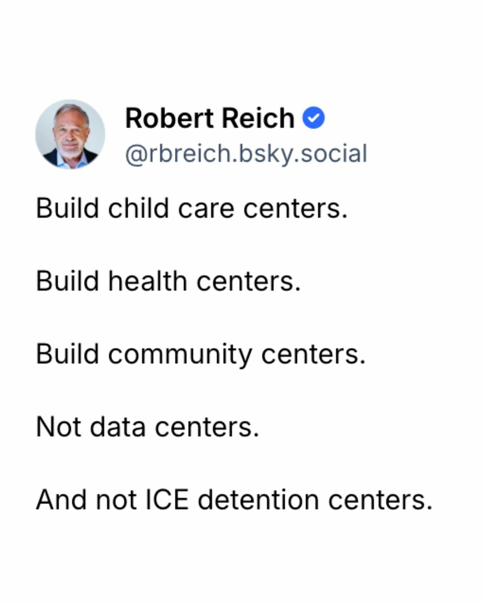Screen dimensions: 483x604
Task: Click the word "community" in the post
Action: click(180, 354)
